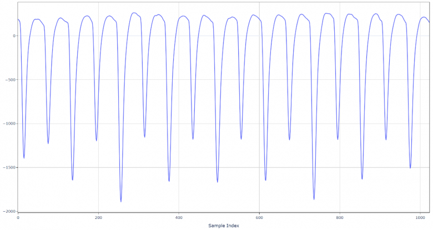Click the x-axis tick label 600
The image size is (433, 230).
259,217
